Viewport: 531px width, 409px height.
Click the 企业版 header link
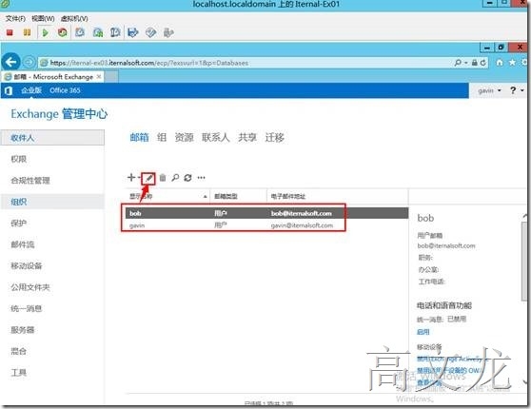click(31, 90)
